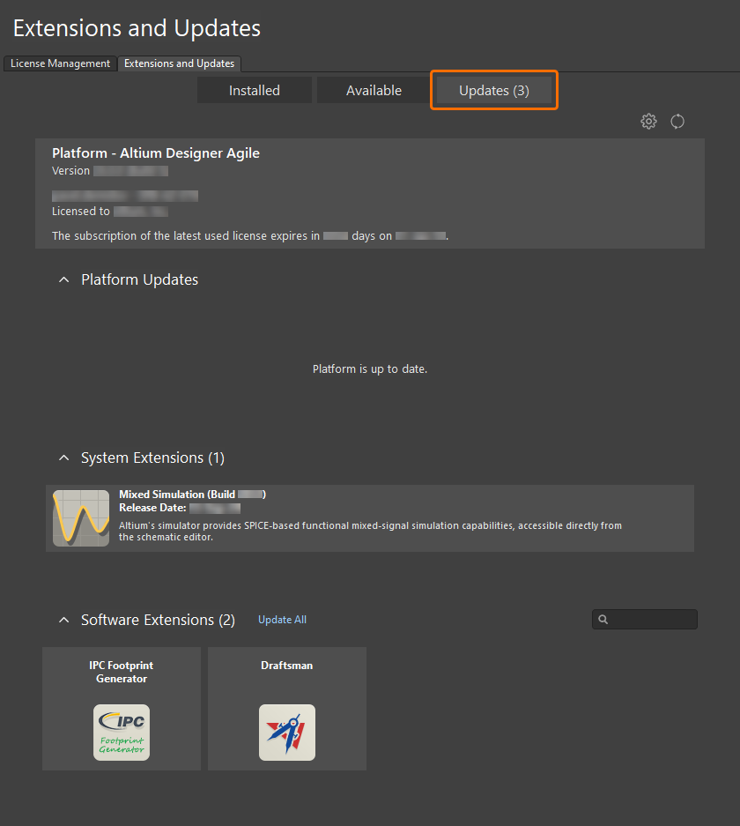Switch to the Updates (3) view
740x826 pixels.
[493, 89]
